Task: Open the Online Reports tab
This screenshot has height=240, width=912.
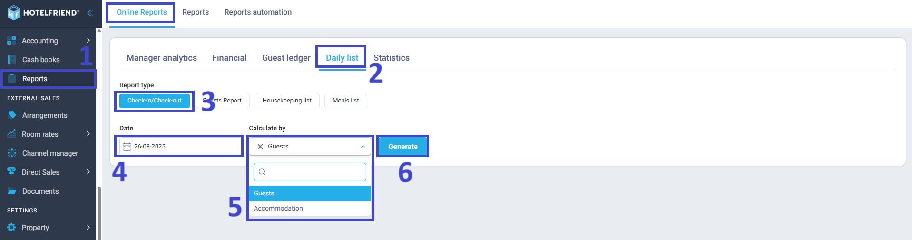Action: click(142, 12)
